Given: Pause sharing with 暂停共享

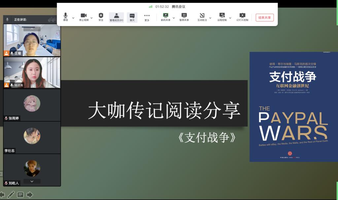Looking at the screenshot, I should [184, 17].
